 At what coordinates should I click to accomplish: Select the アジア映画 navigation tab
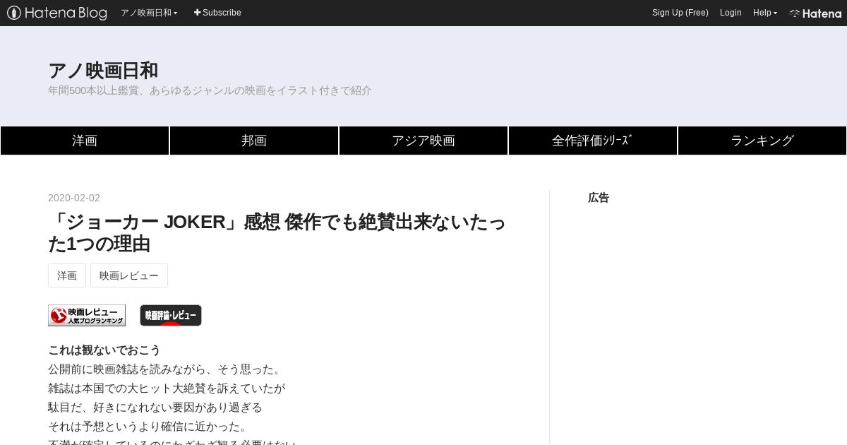423,141
